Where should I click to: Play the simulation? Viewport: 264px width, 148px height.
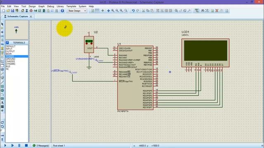click(5, 146)
